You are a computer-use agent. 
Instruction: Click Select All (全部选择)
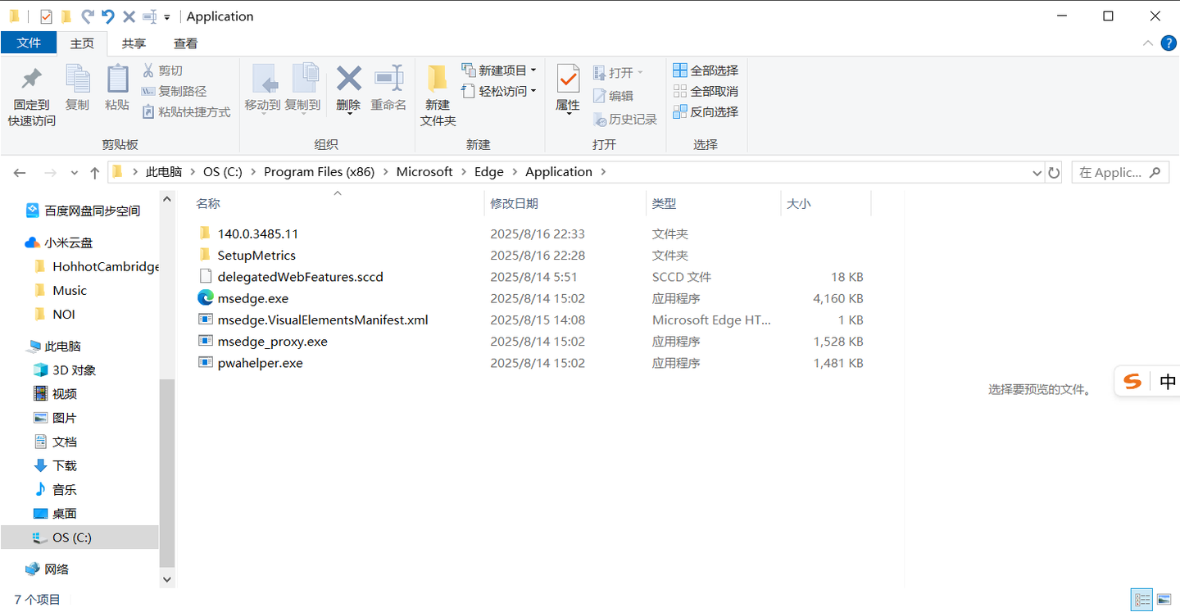[x=706, y=70]
